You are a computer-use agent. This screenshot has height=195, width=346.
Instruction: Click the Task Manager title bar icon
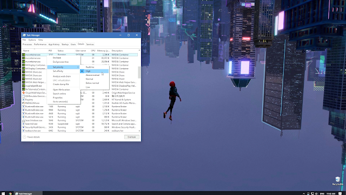point(24,35)
